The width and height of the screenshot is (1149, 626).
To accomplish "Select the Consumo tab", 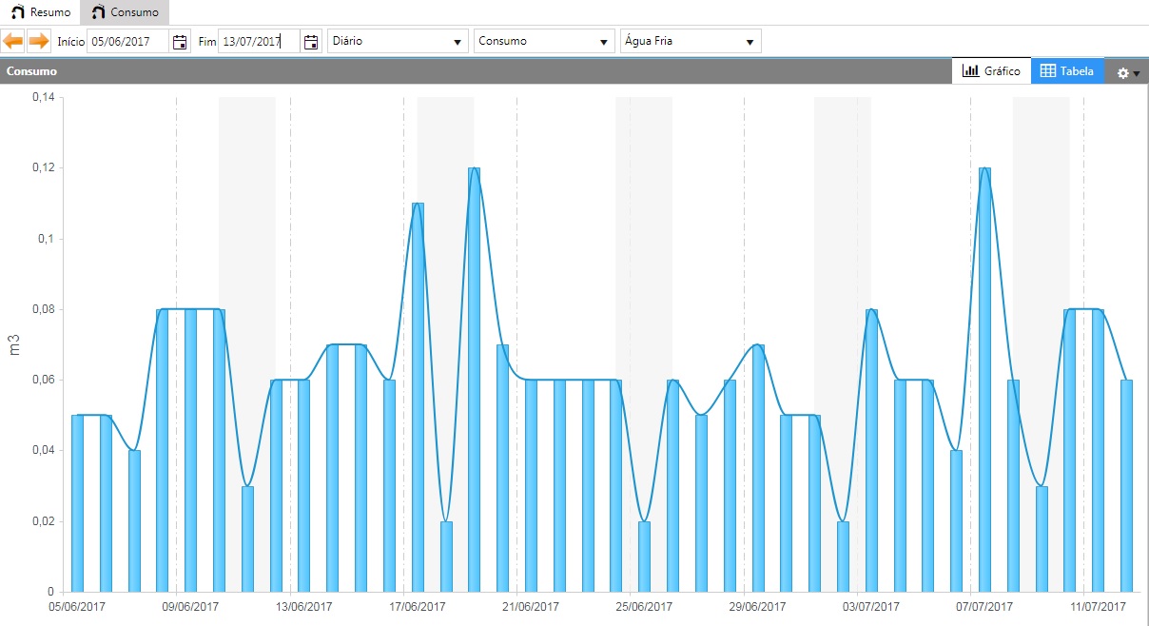I will 125,12.
